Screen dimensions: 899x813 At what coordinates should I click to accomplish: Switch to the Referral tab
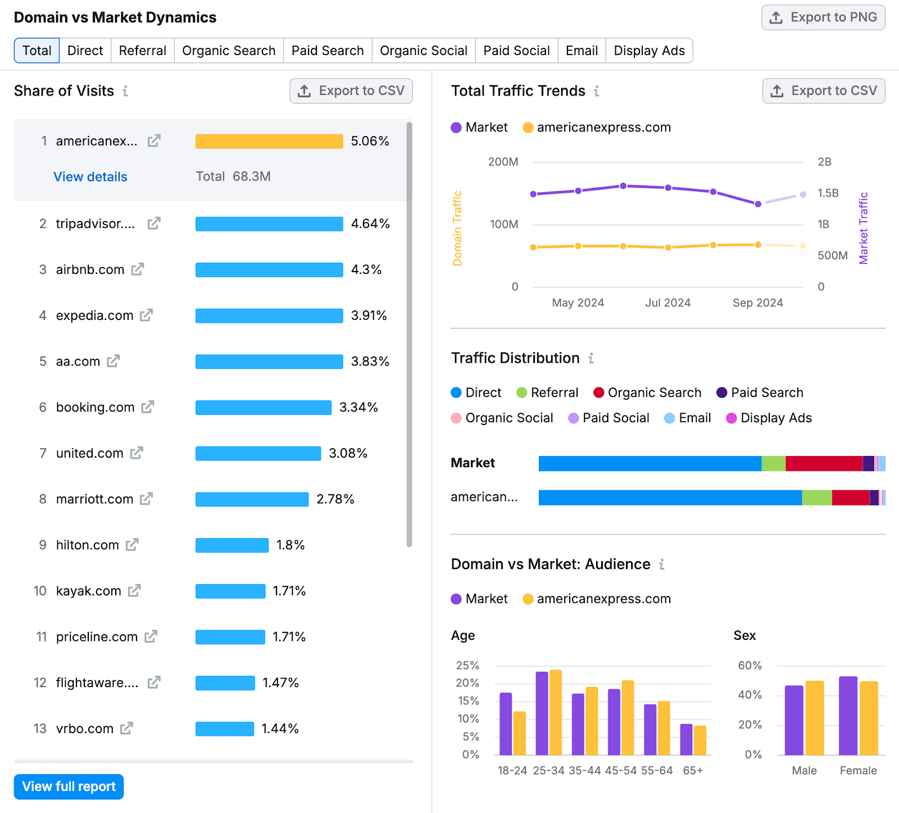coord(143,51)
